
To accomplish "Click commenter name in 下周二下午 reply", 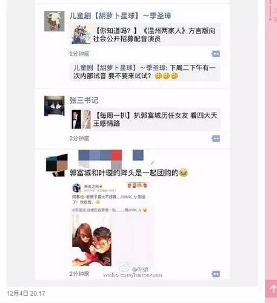I will [x=119, y=68].
